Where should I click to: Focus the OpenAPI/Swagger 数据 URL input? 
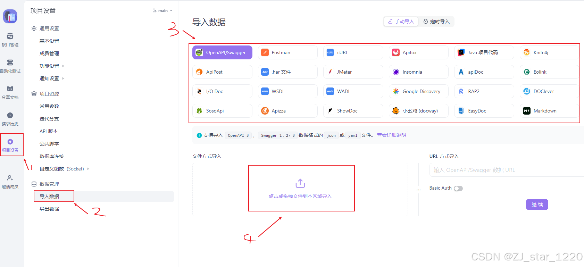click(x=507, y=170)
